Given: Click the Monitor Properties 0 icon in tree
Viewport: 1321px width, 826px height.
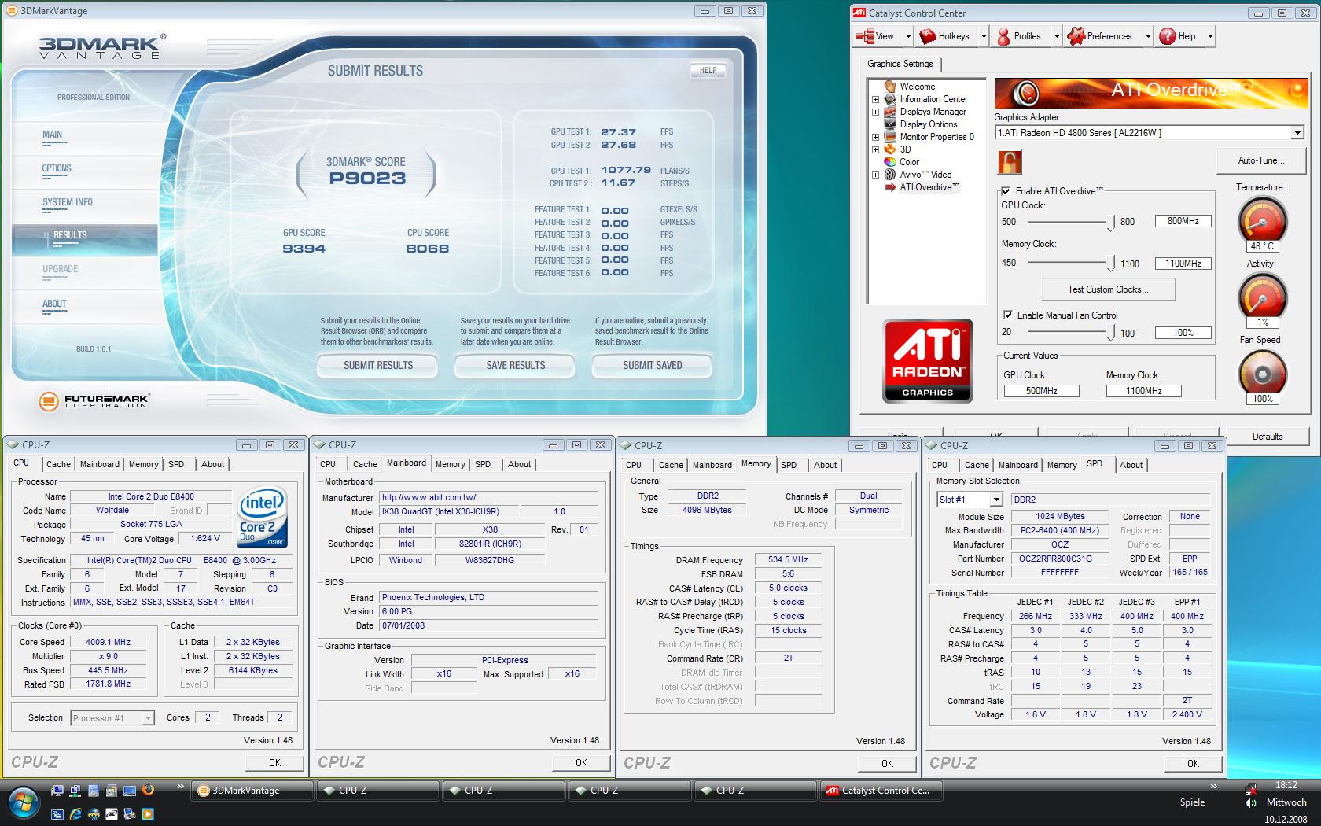Looking at the screenshot, I should pyautogui.click(x=890, y=137).
